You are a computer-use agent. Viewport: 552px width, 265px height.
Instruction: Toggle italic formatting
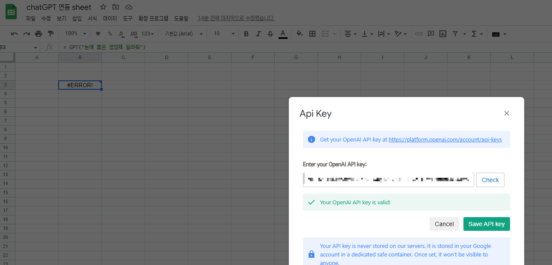click(258, 34)
